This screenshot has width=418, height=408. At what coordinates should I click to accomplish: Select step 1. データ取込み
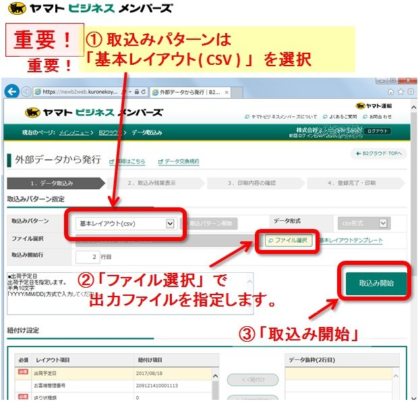[x=56, y=183]
